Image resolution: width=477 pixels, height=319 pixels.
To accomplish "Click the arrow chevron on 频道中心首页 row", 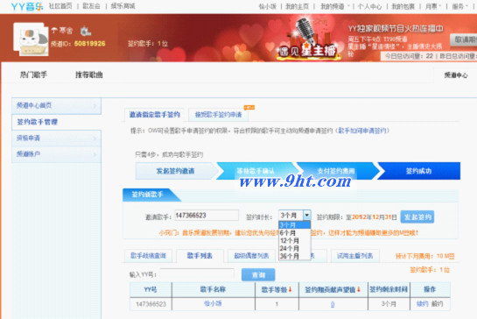I will click(95, 106).
